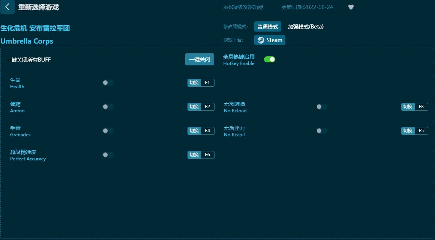Click the No Reload label

tap(235, 110)
